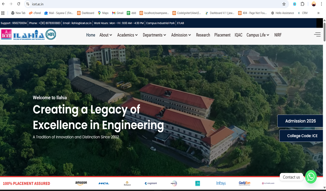Open the cPanel bookmark
Screen dimensions: 326x191
pyautogui.click(x=35, y=13)
